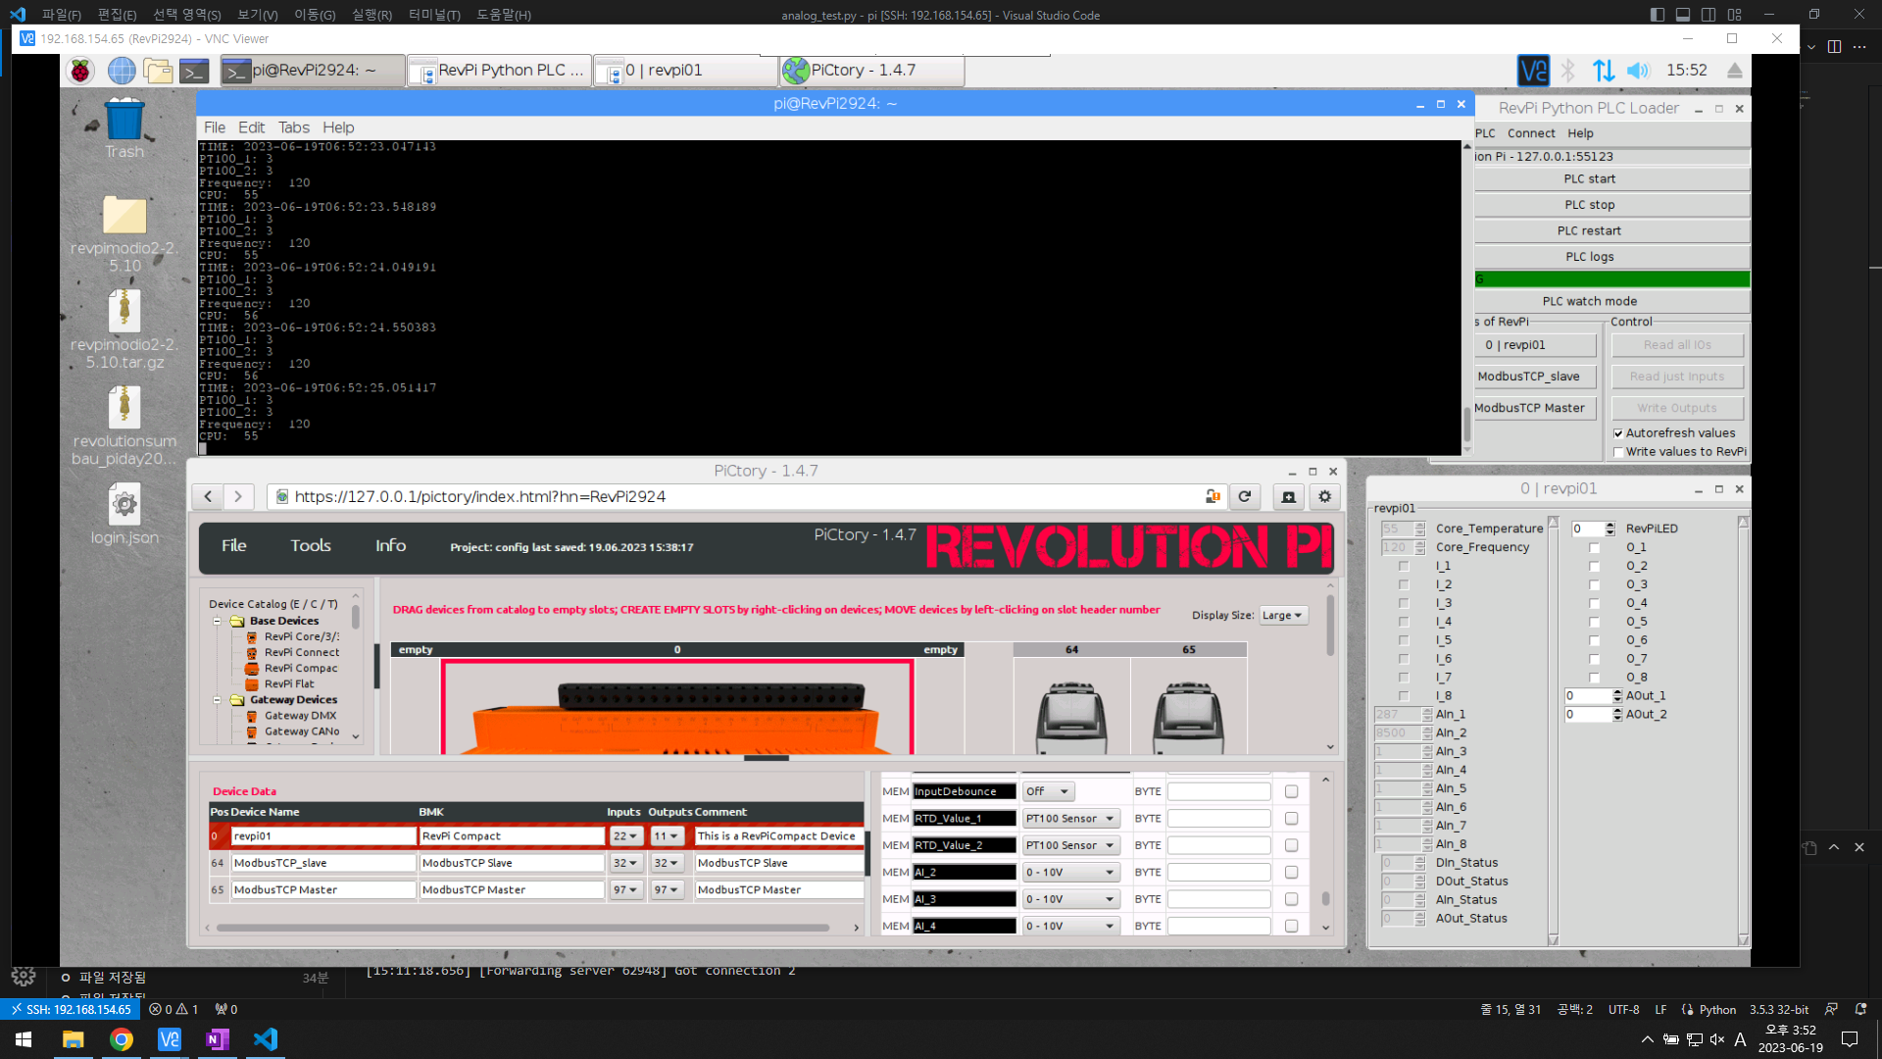The image size is (1882, 1059).
Task: Click VS Code split editor icon
Action: tap(1834, 46)
